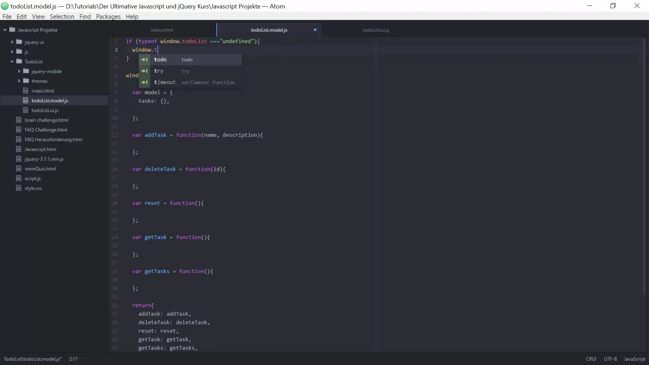Screen dimensions: 649x365
Task: Choose the try autocomplete suggestion
Action: 190,71
